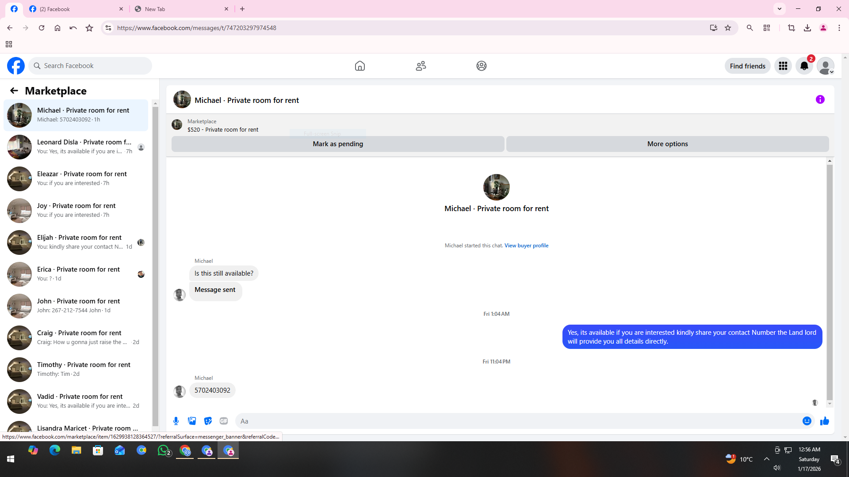
Task: Go back from Marketplace chats
Action: (14, 91)
